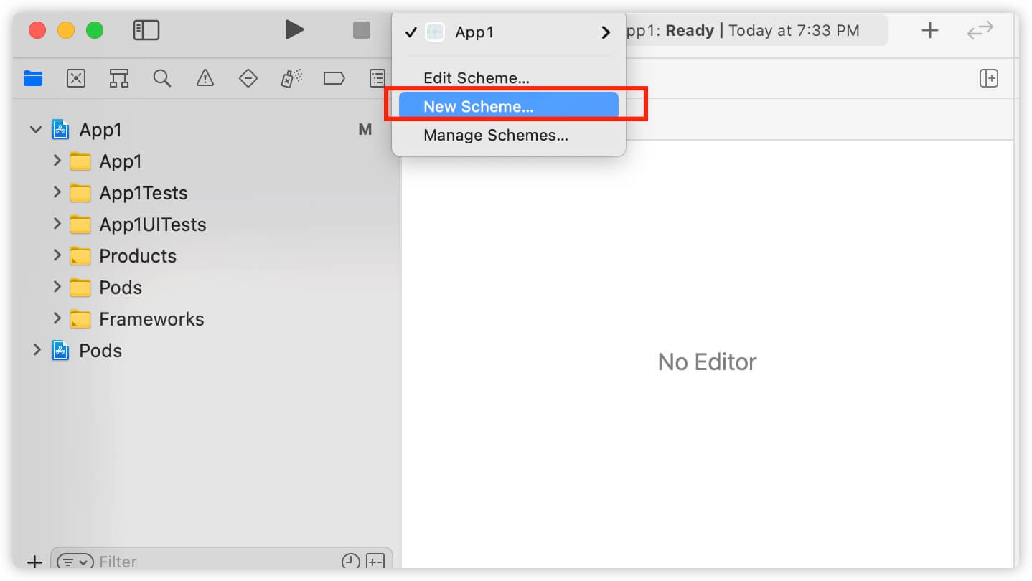
Task: Click the green zoom window button
Action: pos(95,30)
